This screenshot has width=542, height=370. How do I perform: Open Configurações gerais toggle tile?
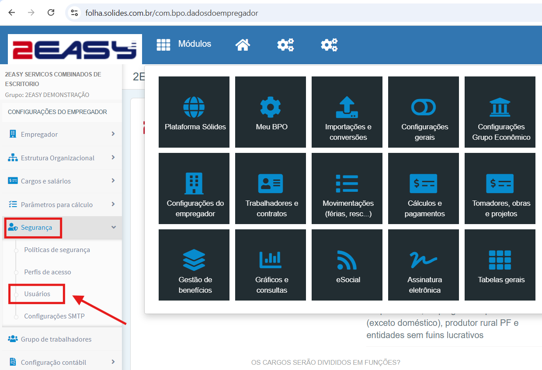(x=424, y=112)
